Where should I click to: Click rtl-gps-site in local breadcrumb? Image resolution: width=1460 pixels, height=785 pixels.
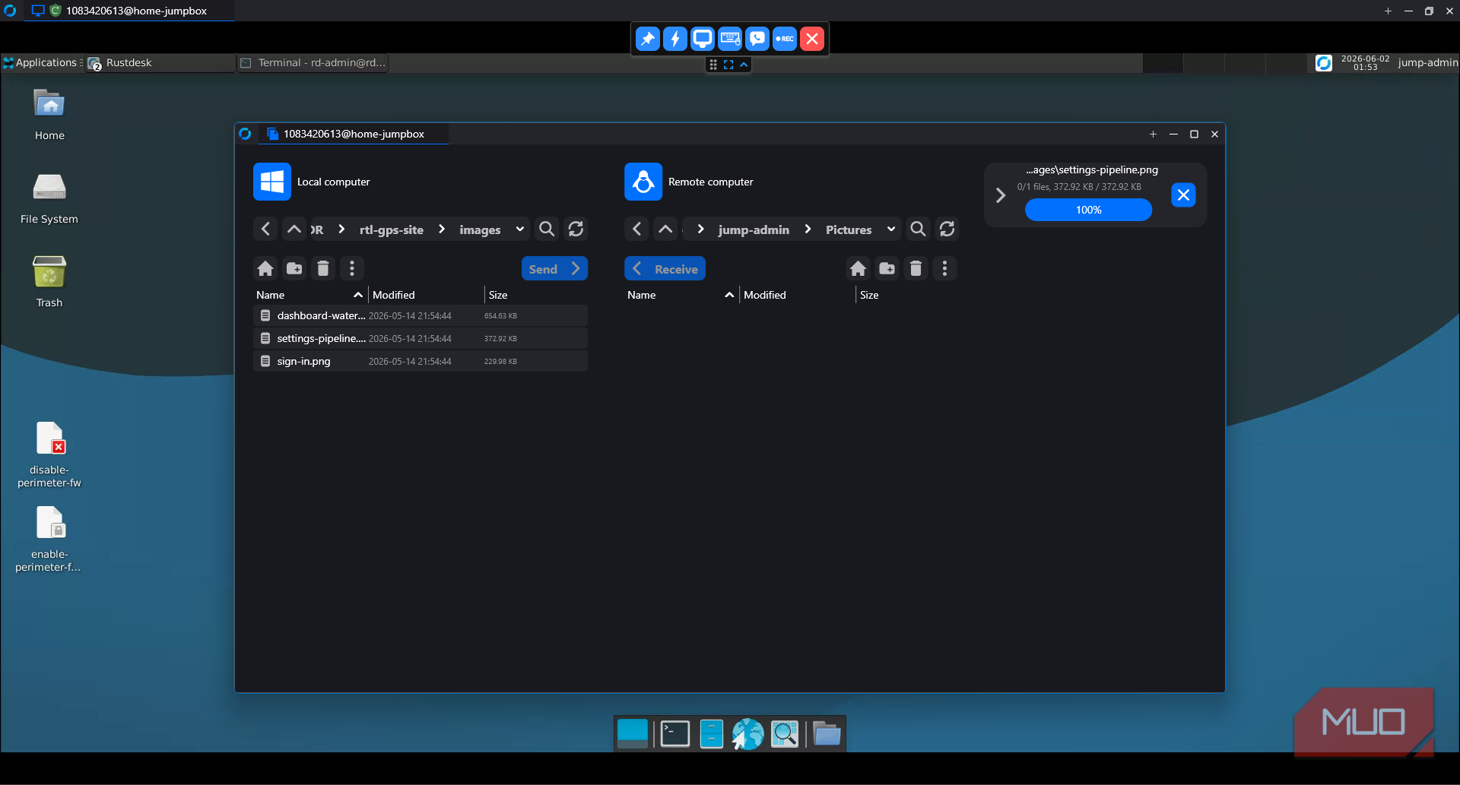pos(392,229)
